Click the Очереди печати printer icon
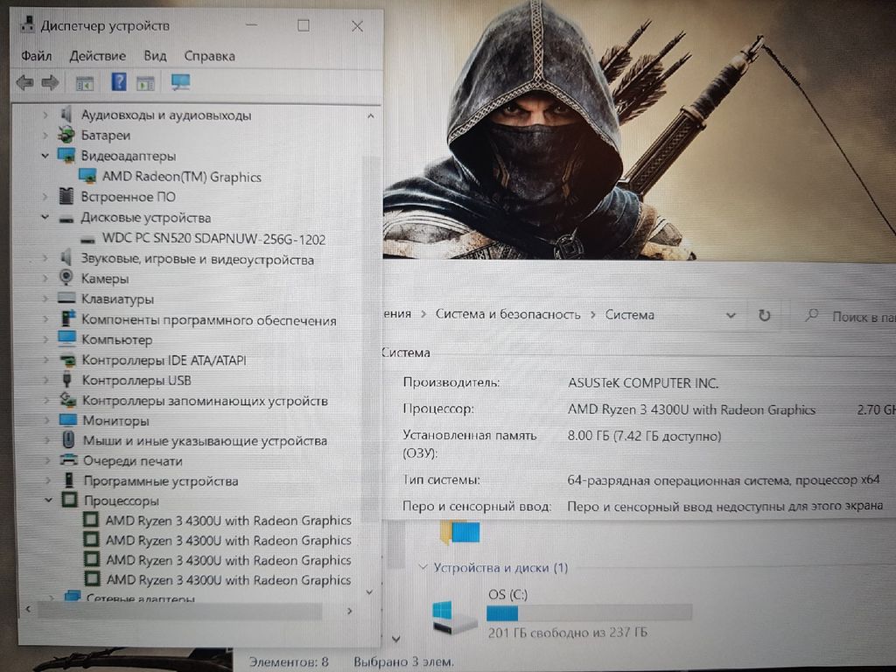This screenshot has width=896, height=672. (68, 459)
